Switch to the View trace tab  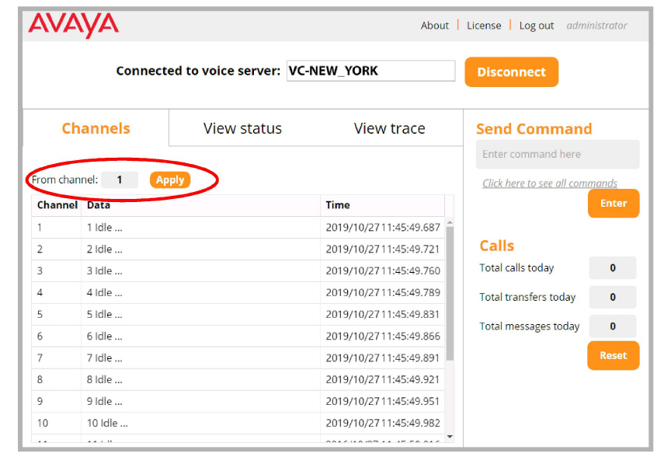[389, 128]
